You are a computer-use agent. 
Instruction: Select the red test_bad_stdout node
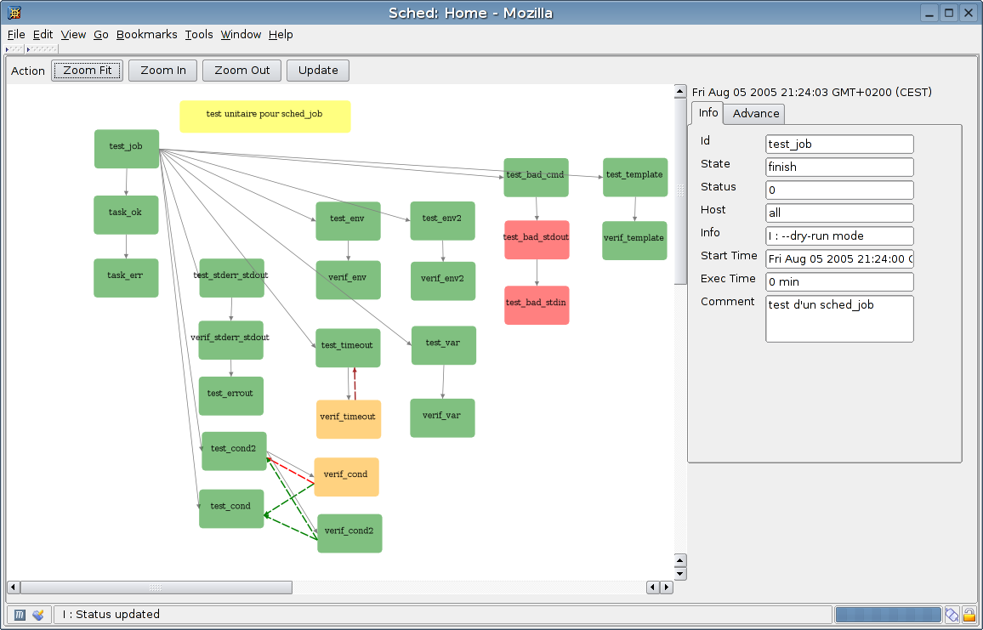pos(537,240)
